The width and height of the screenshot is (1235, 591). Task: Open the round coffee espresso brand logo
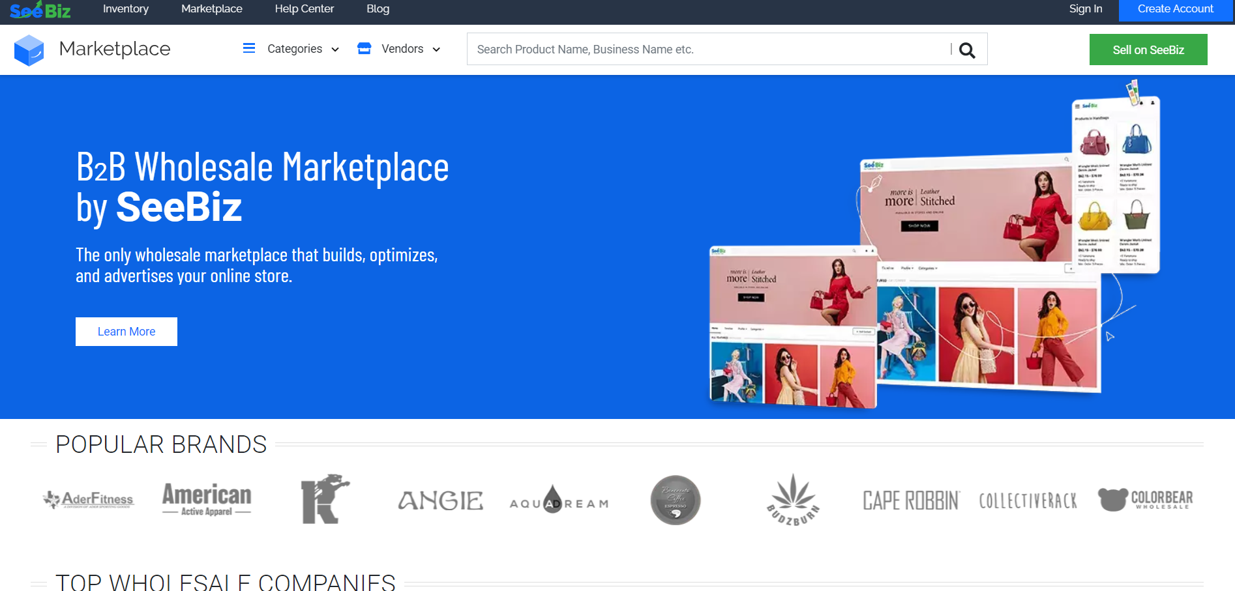(676, 500)
